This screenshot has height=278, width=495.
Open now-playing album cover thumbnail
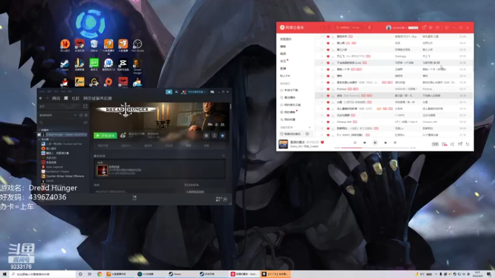click(x=283, y=144)
